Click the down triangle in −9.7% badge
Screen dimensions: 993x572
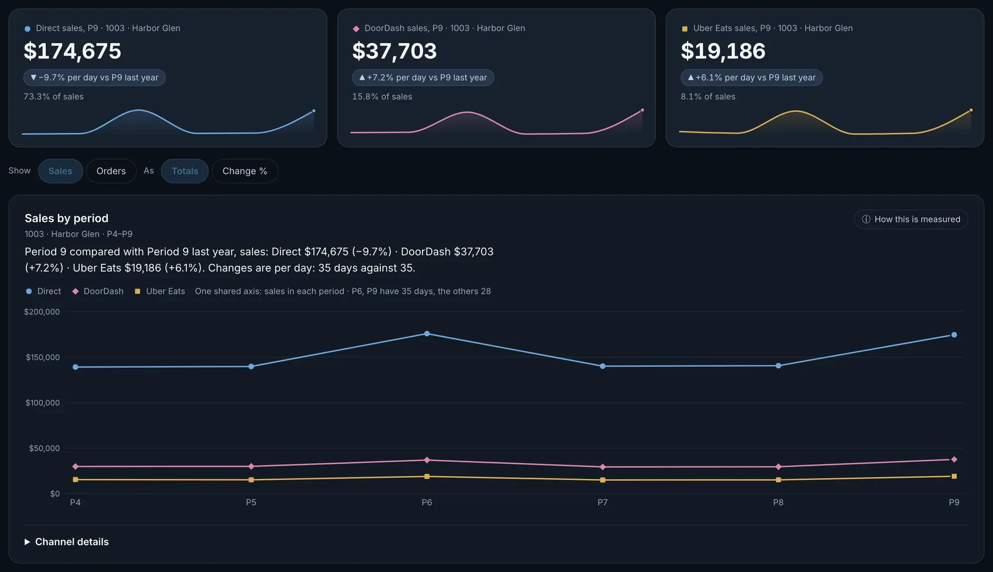pos(33,77)
